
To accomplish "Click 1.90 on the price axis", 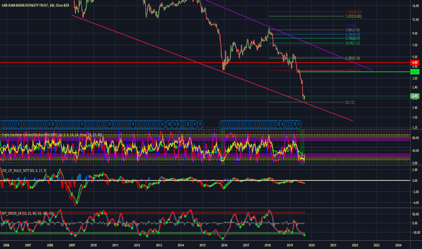I will (x=415, y=108).
